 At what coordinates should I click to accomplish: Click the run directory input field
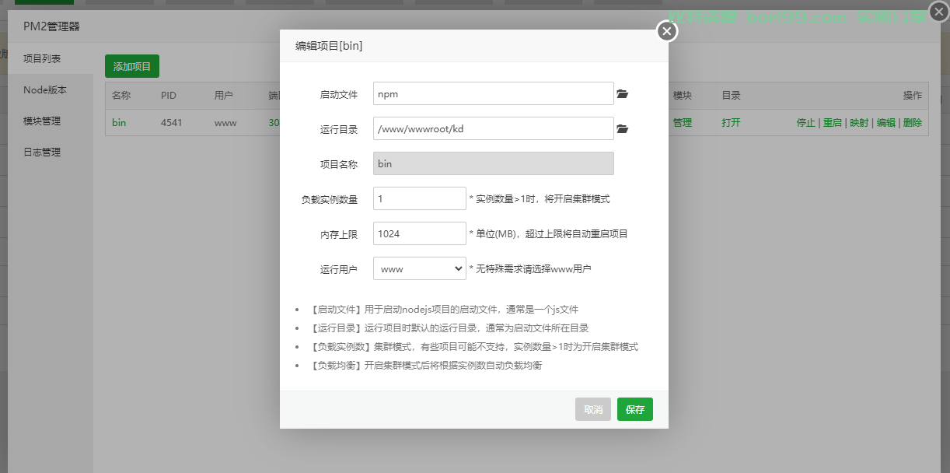(494, 128)
